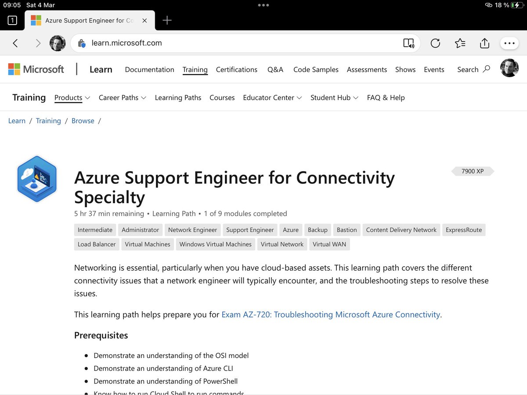This screenshot has height=395, width=527.
Task: Open the browser more options menu
Action: 509,43
